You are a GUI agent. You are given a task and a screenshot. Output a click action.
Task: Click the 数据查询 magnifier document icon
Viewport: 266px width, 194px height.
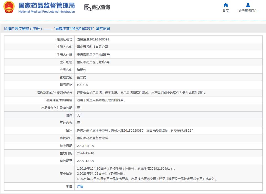(x=87, y=8)
